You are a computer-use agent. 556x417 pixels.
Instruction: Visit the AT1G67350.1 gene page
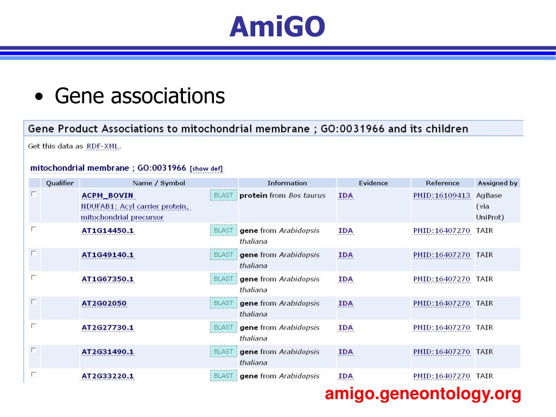[x=108, y=279]
